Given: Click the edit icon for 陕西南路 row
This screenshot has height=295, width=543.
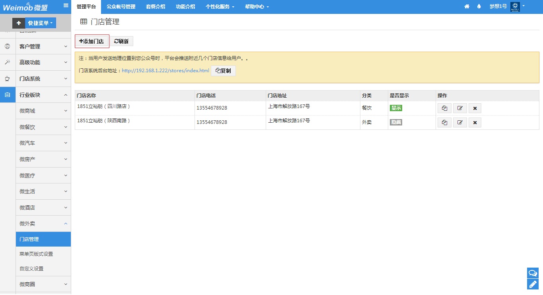Looking at the screenshot, I should (460, 122).
